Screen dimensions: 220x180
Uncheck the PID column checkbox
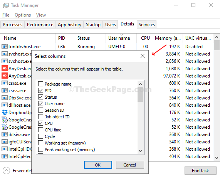(40, 91)
